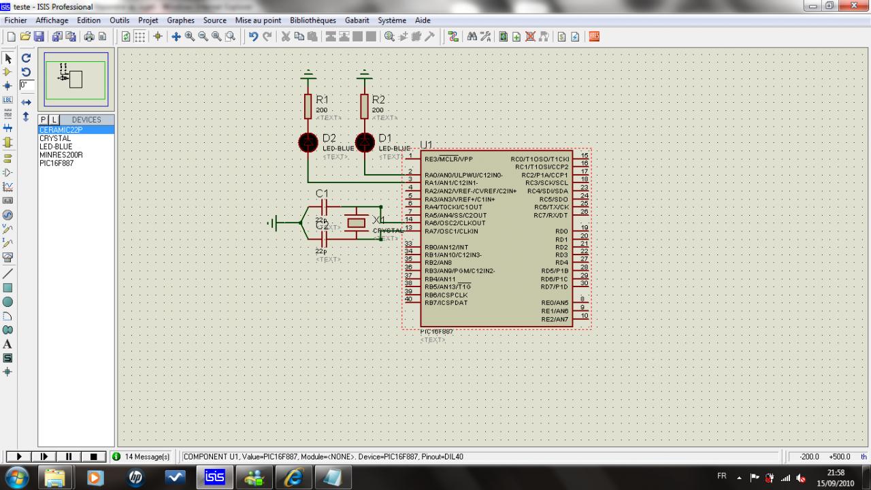Select the generator mode tool
The width and height of the screenshot is (871, 490).
click(x=8, y=214)
